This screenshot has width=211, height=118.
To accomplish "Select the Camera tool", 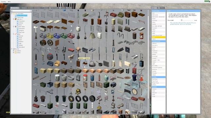I will (159, 89).
